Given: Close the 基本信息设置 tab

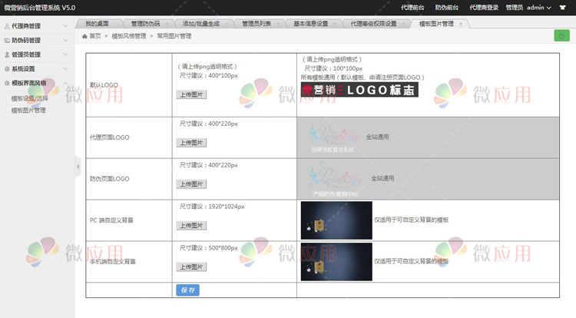Looking at the screenshot, I should coord(335,24).
